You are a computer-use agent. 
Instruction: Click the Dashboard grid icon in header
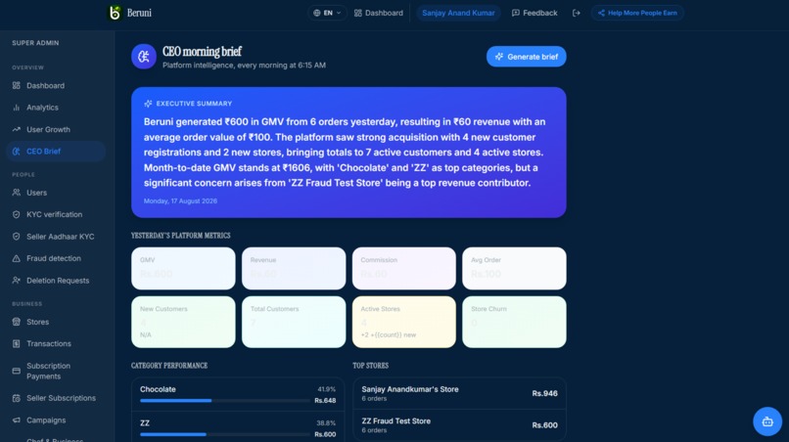(357, 13)
